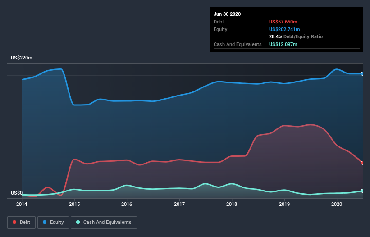Select the 2018 x-axis label
Image resolution: width=370 pixels, height=237 pixels.
point(232,204)
